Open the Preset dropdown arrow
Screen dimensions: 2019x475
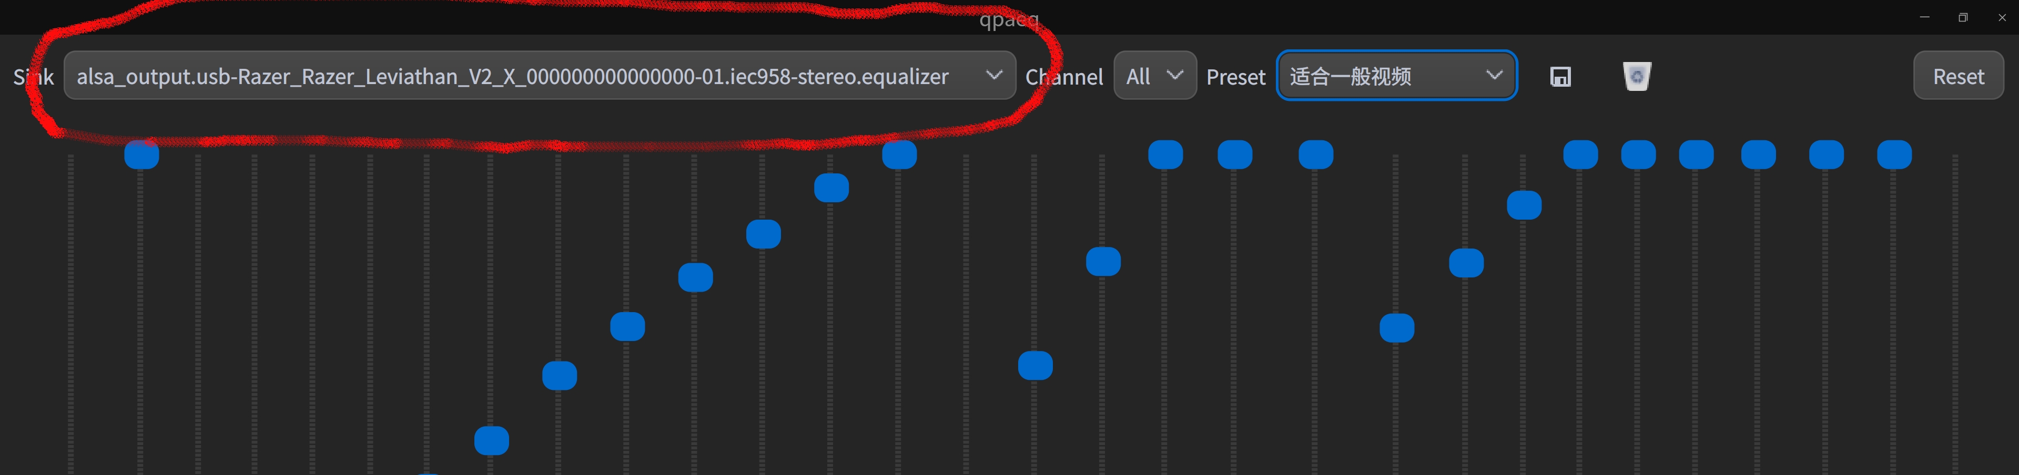tap(1494, 76)
